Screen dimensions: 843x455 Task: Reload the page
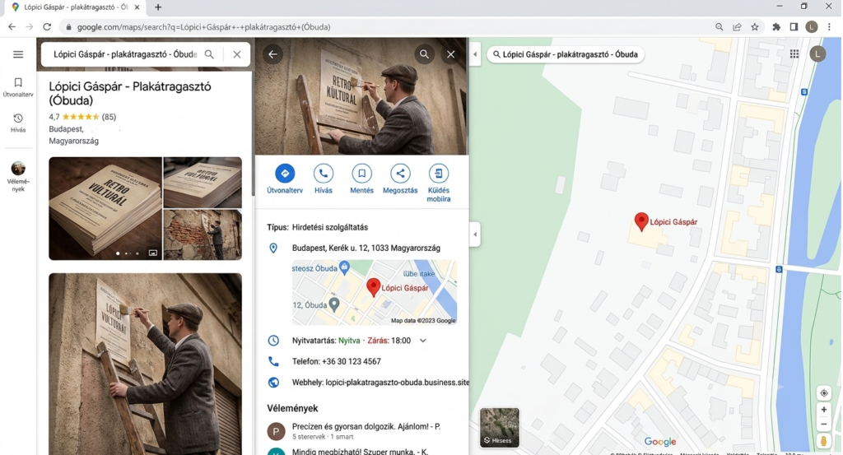(x=47, y=27)
